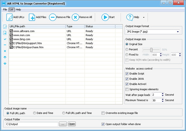186x131 pixels.
Task: Open the File menu
Action: tap(5, 9)
